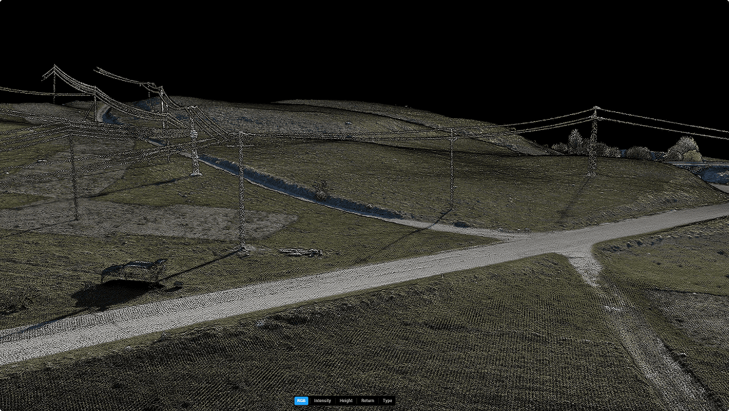Click the vehicle object casting a shadow
The image size is (729, 411).
point(135,270)
